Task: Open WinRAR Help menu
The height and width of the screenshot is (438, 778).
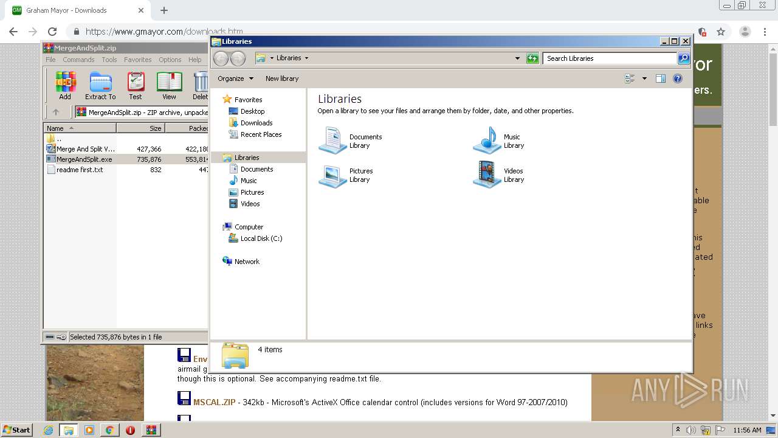Action: pyautogui.click(x=194, y=60)
